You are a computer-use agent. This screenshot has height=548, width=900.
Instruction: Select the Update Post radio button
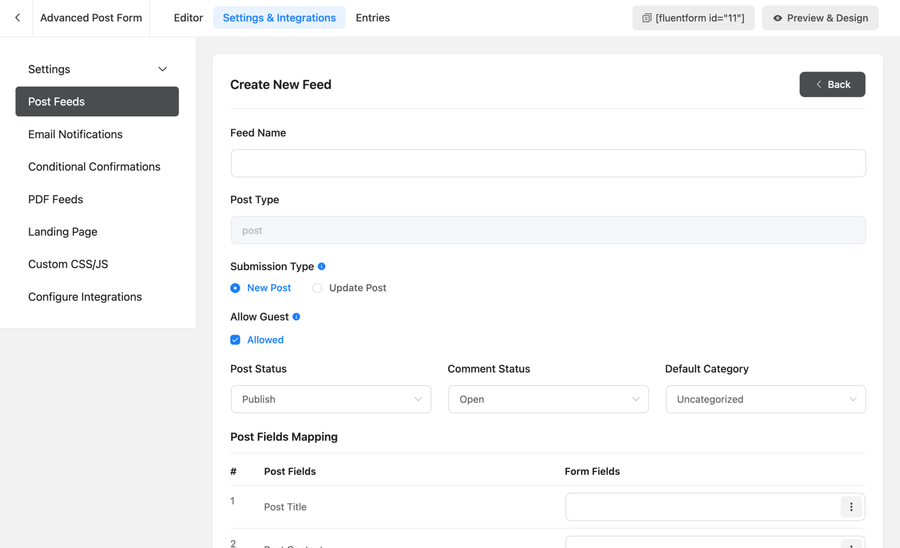tap(317, 288)
